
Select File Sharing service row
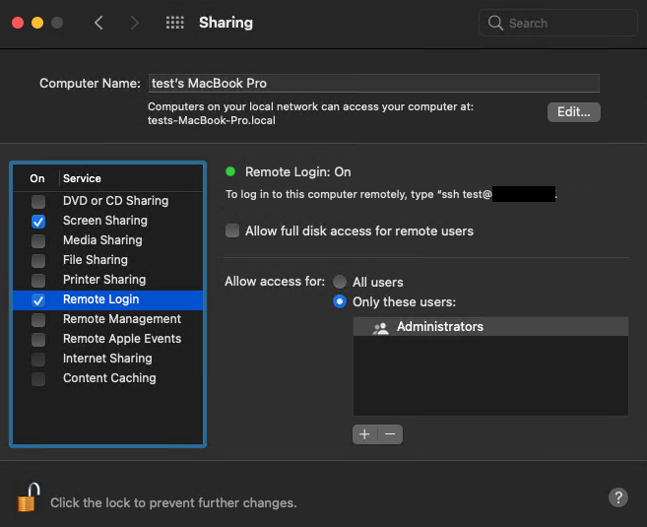click(x=107, y=260)
